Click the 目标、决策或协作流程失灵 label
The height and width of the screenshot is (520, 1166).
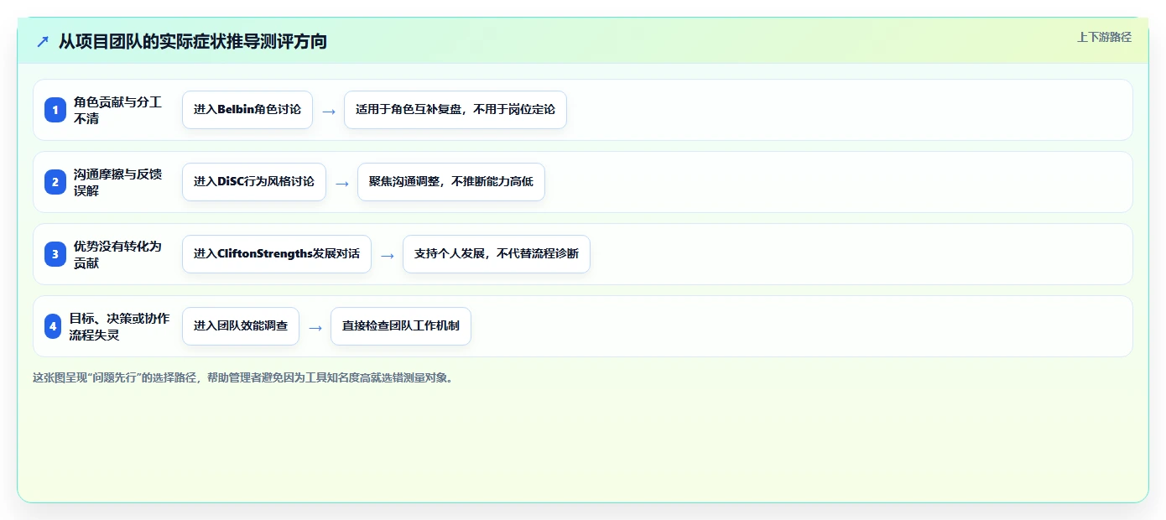click(x=119, y=326)
